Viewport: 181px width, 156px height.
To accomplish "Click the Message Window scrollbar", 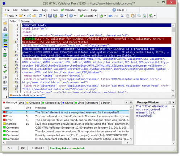I will coord(173,125).
